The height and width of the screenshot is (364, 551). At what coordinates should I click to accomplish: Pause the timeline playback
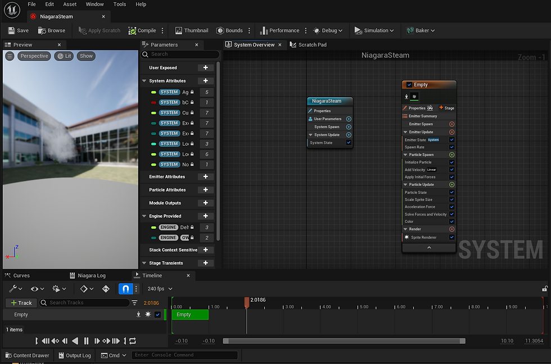click(x=86, y=341)
